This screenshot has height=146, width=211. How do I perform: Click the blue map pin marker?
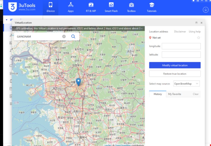[78, 82]
